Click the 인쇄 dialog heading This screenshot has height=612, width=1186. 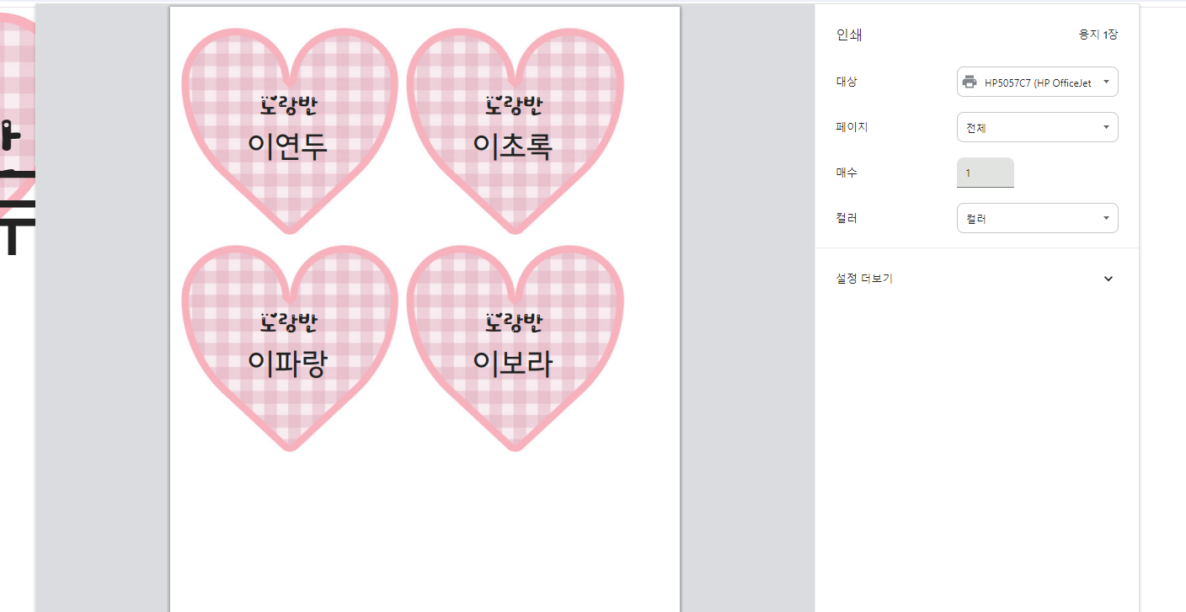pos(848,35)
